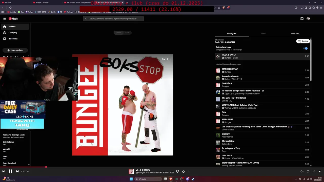Play Korzenie w bagnie from the queue
The width and height of the screenshot is (324, 182).
[262, 78]
